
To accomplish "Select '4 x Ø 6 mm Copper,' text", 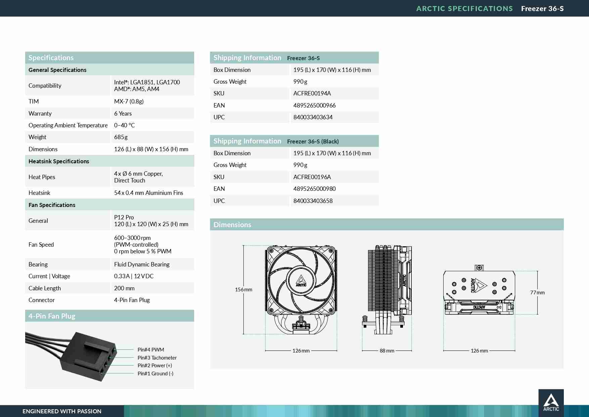I will coord(138,174).
